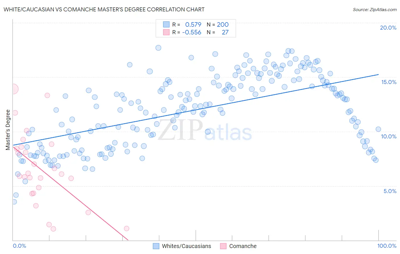Click the 100.0% x-axis label

[387, 246]
